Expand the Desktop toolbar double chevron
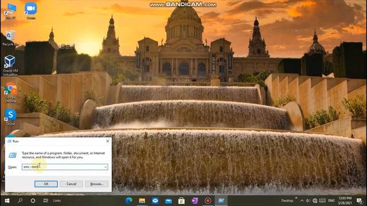Screen dimensions: 367x206 [296, 198]
